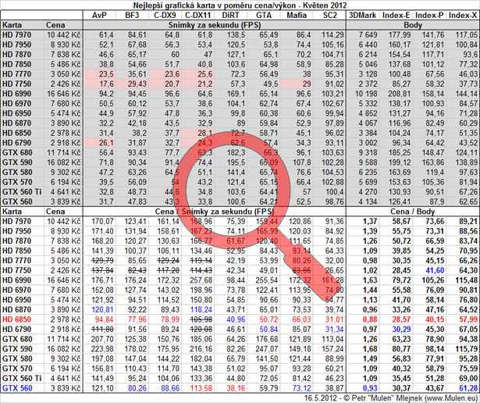The width and height of the screenshot is (480, 403).
Task: Click the red bold value 0,88
Action: 370,319
